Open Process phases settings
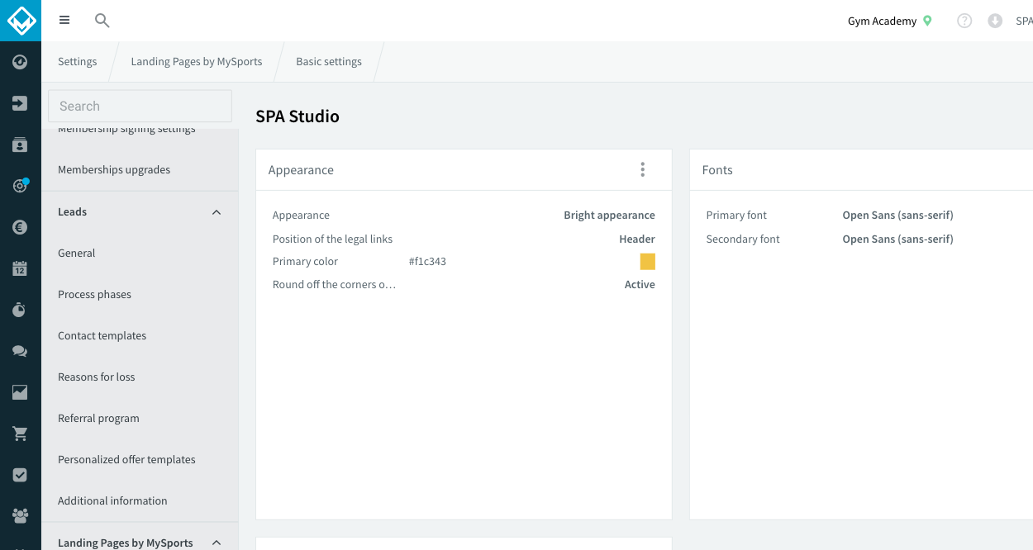 [x=140, y=295]
